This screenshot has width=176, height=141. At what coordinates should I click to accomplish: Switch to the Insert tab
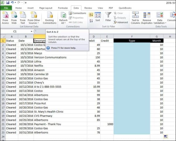point(31,8)
